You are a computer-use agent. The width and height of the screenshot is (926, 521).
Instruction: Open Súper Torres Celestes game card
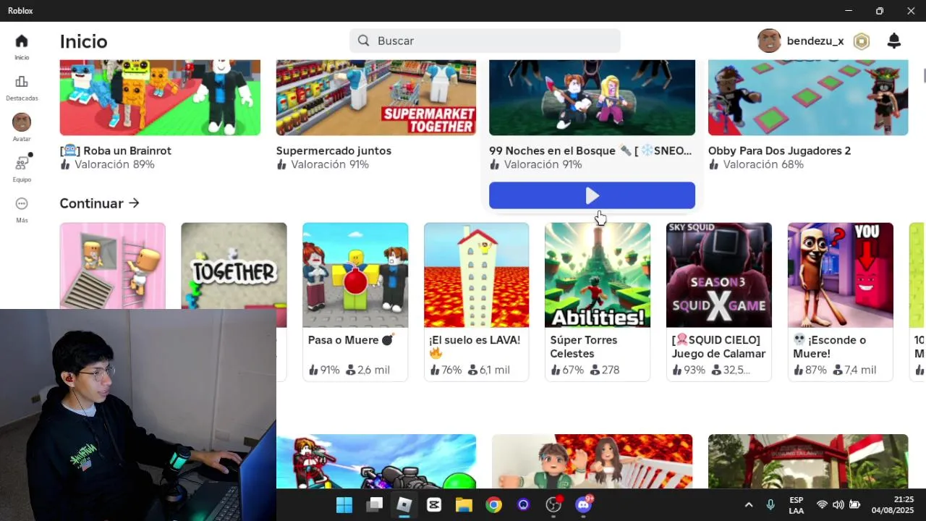pyautogui.click(x=598, y=302)
